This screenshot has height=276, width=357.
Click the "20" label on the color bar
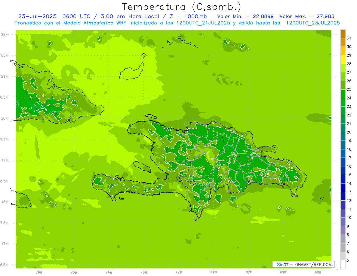[349, 132]
